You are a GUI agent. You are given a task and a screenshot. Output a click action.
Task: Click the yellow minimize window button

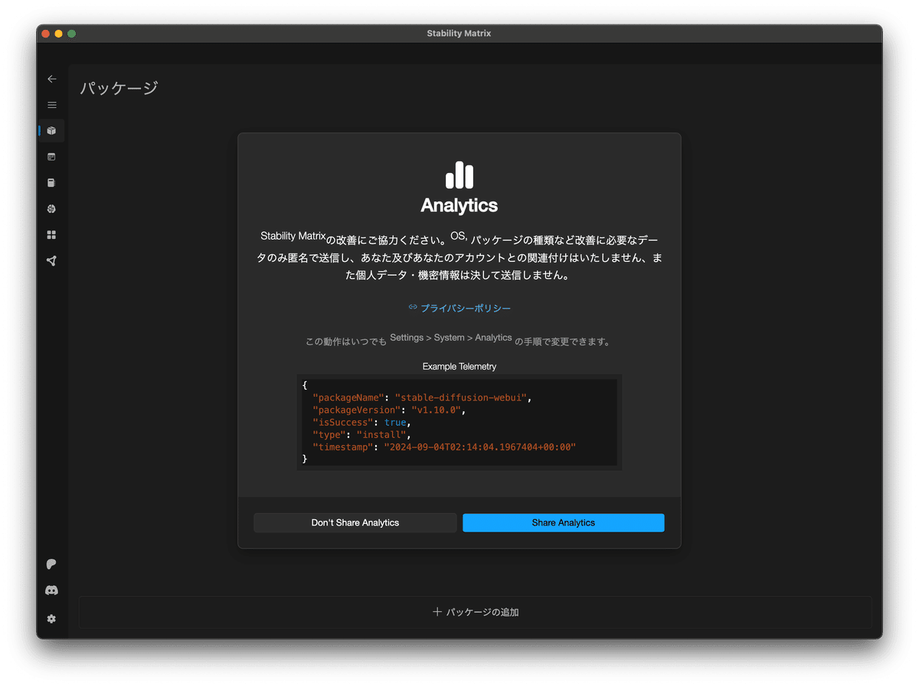(58, 34)
